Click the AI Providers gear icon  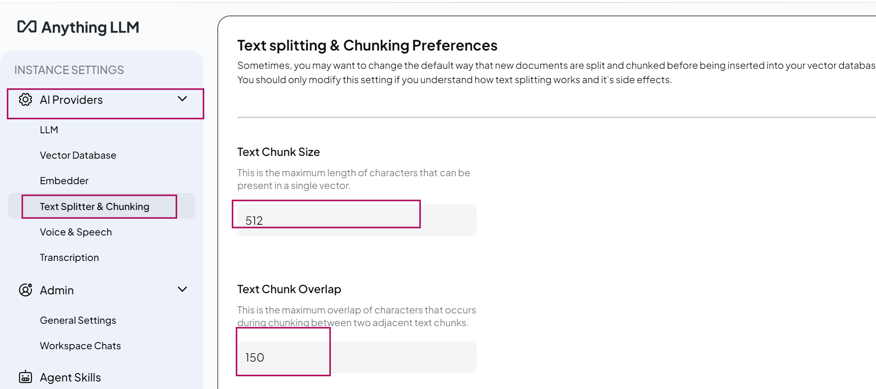tap(25, 99)
